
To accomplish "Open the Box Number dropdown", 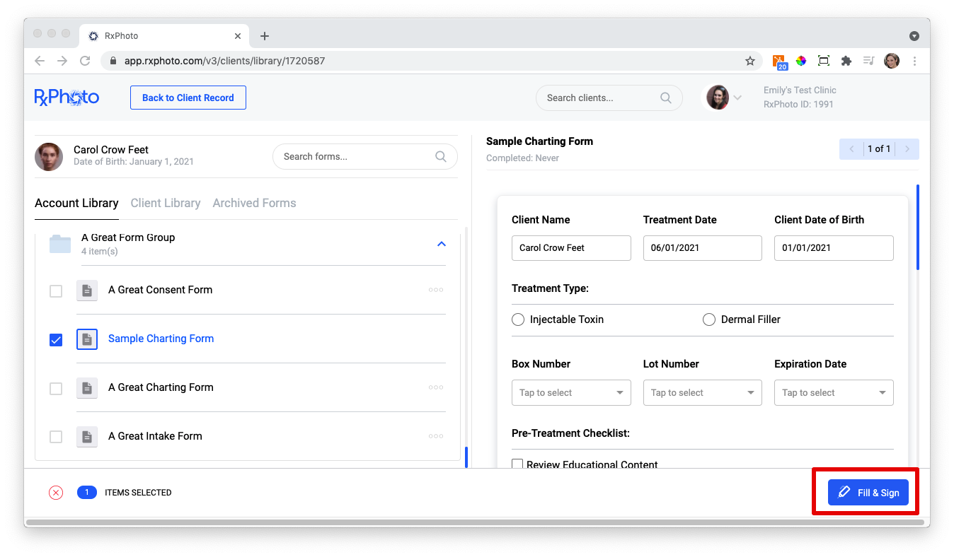I will (570, 393).
